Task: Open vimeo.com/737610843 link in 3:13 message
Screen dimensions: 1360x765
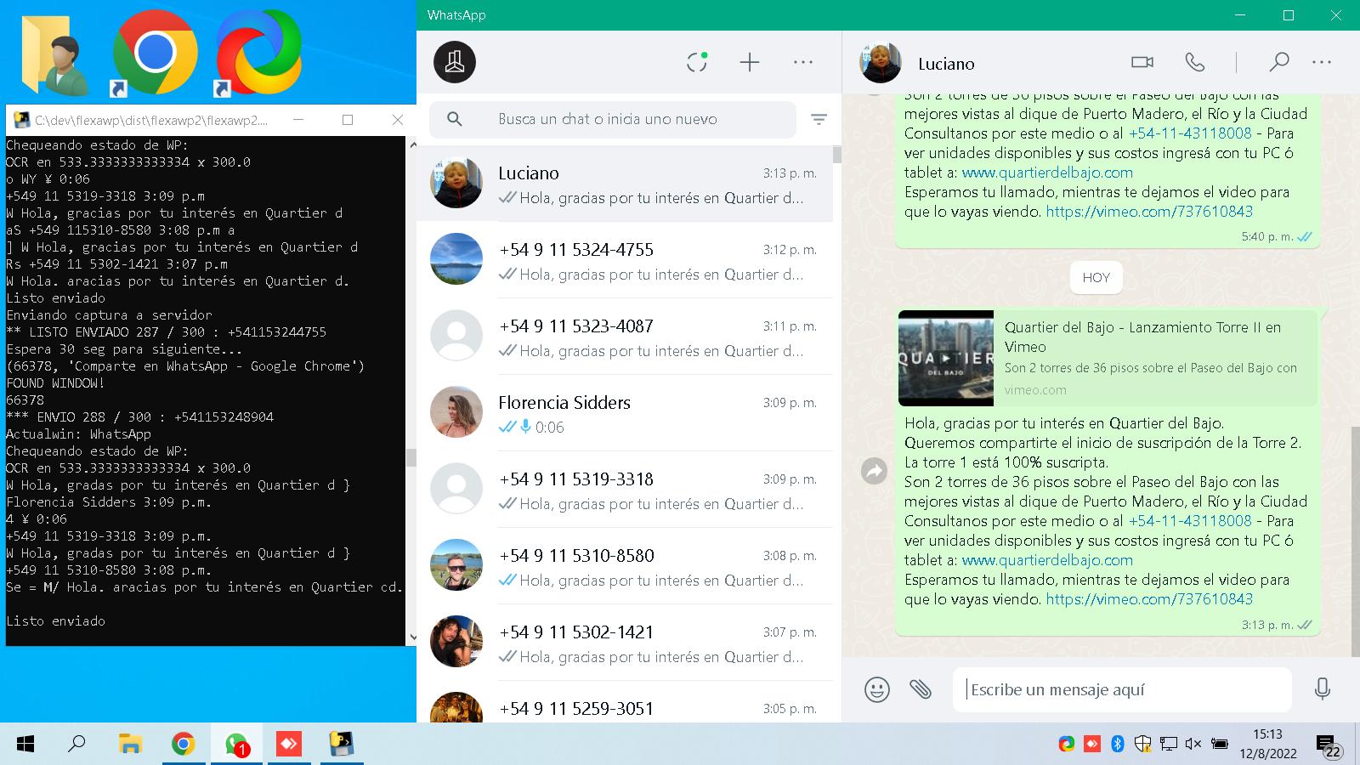Action: tap(1149, 599)
